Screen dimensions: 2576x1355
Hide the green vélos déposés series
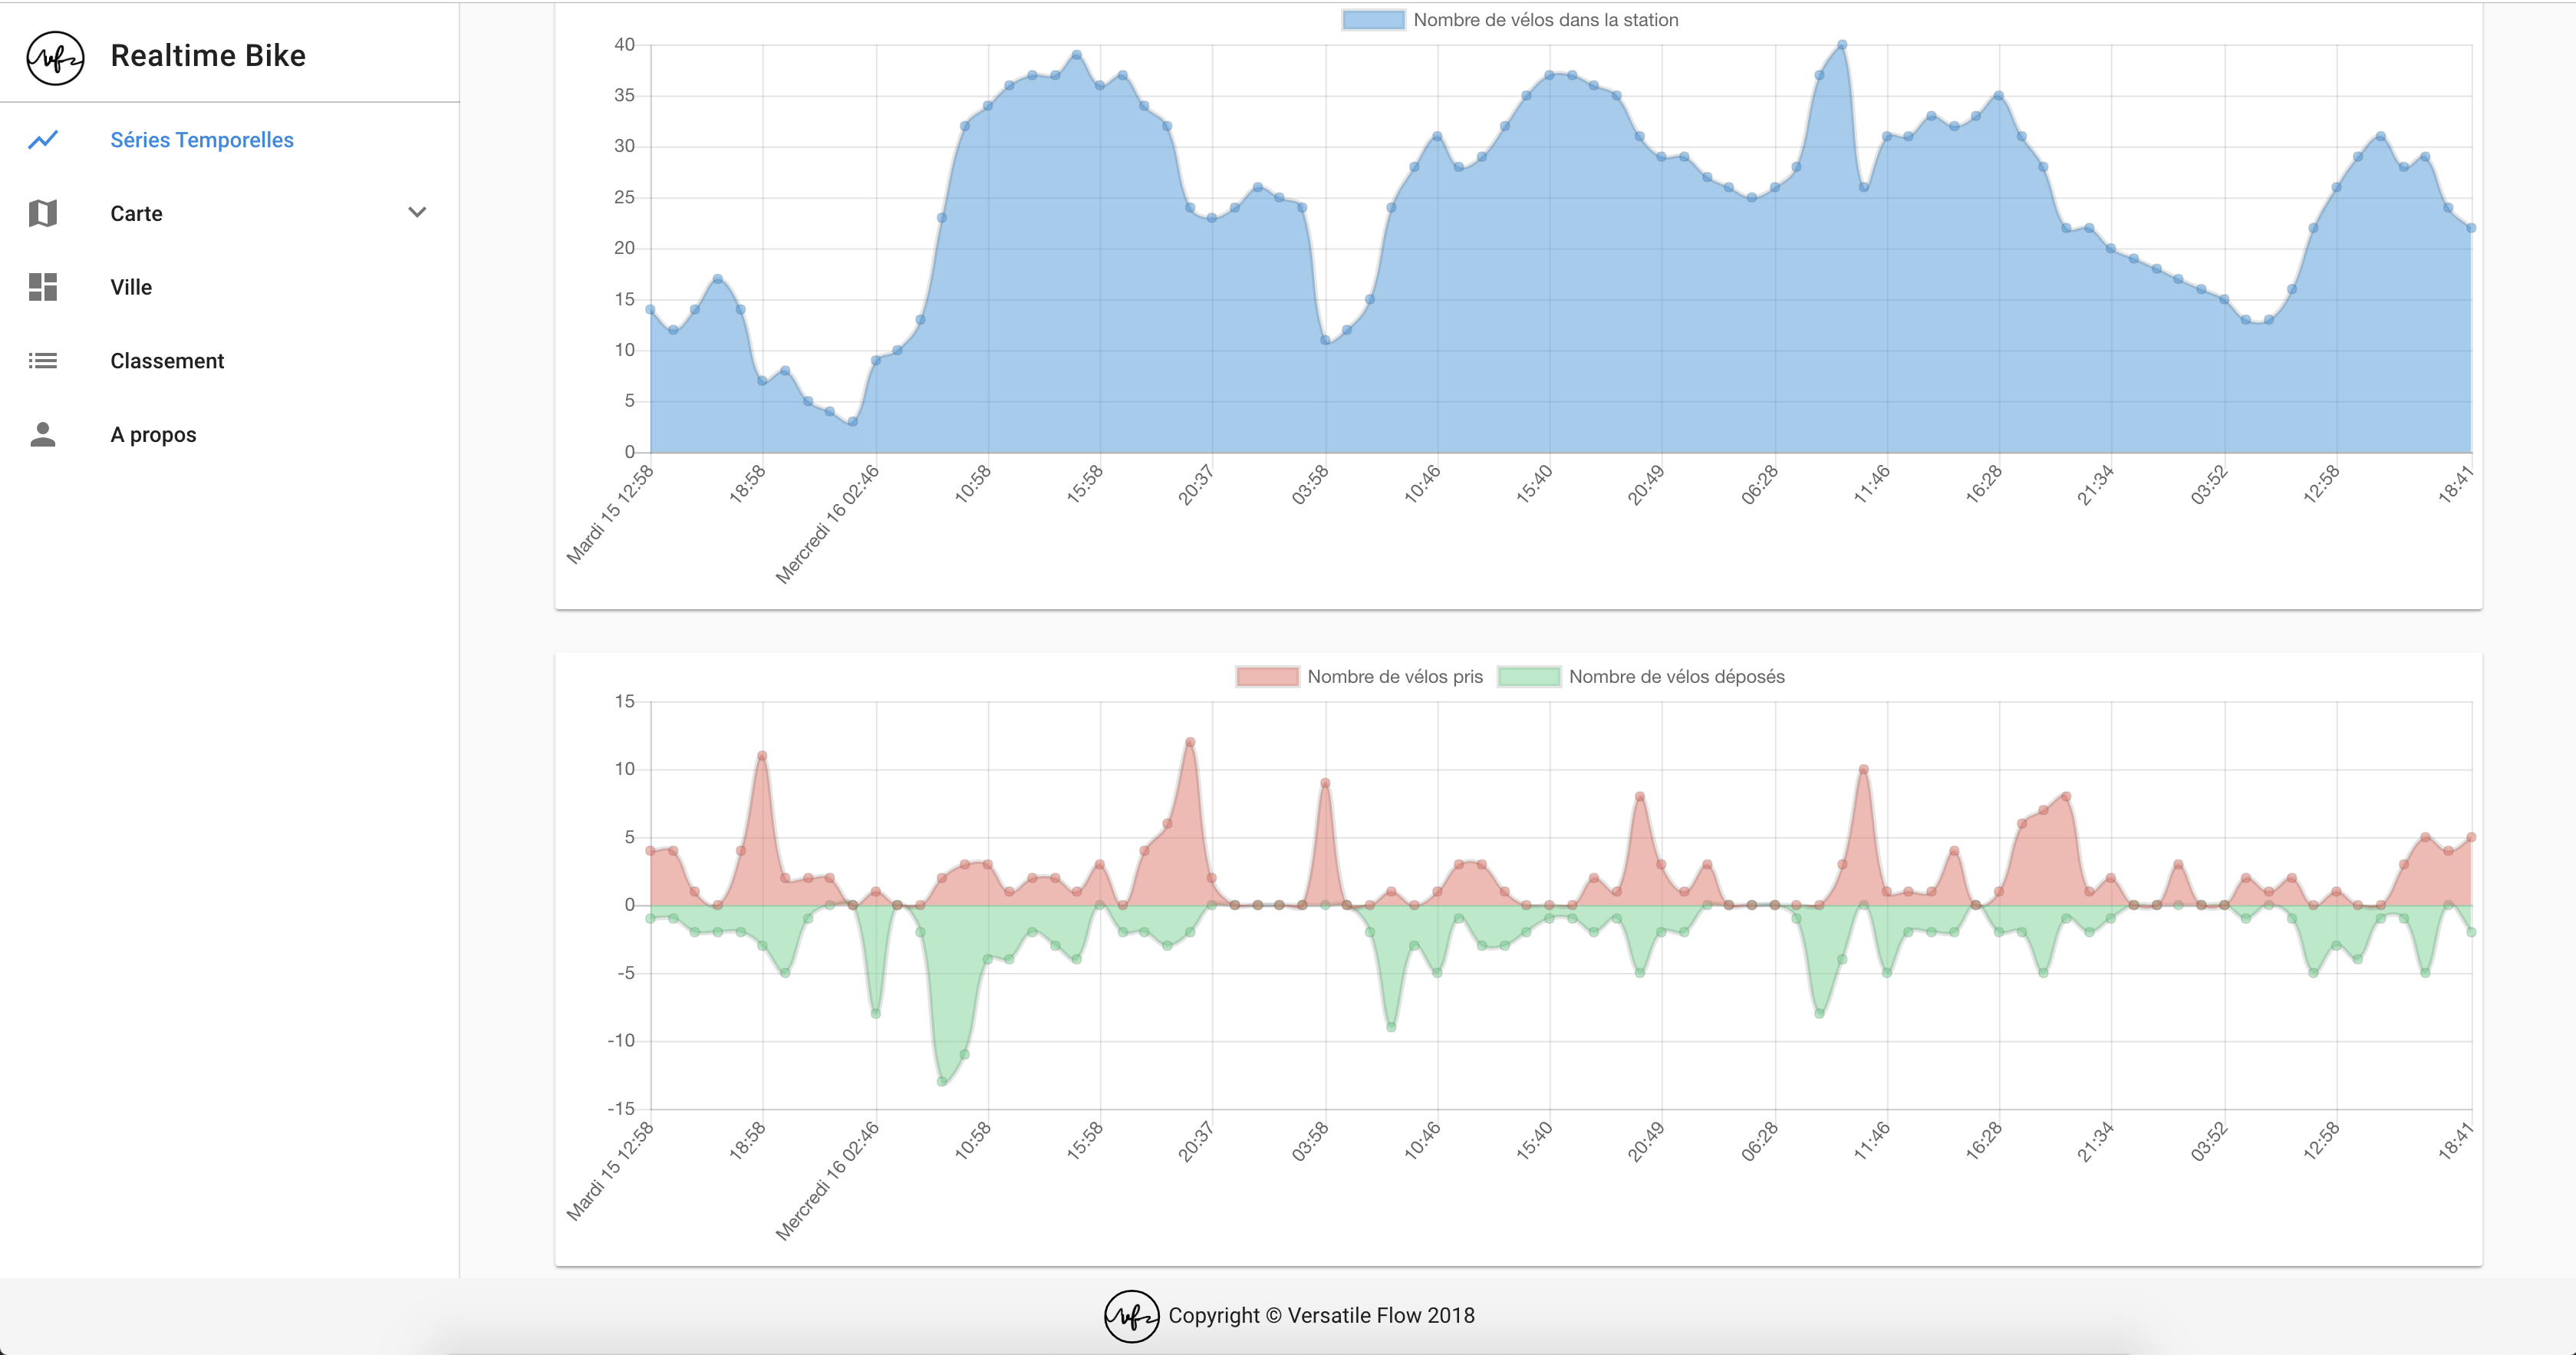point(1528,677)
